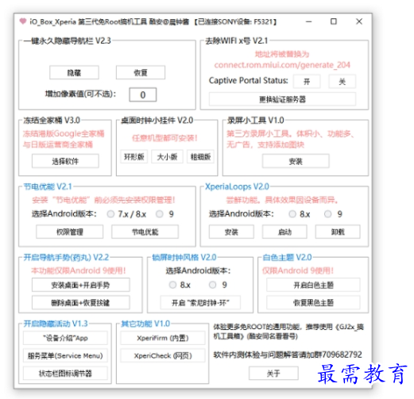Click the 恢复 button for navigation bar

[x=141, y=72]
